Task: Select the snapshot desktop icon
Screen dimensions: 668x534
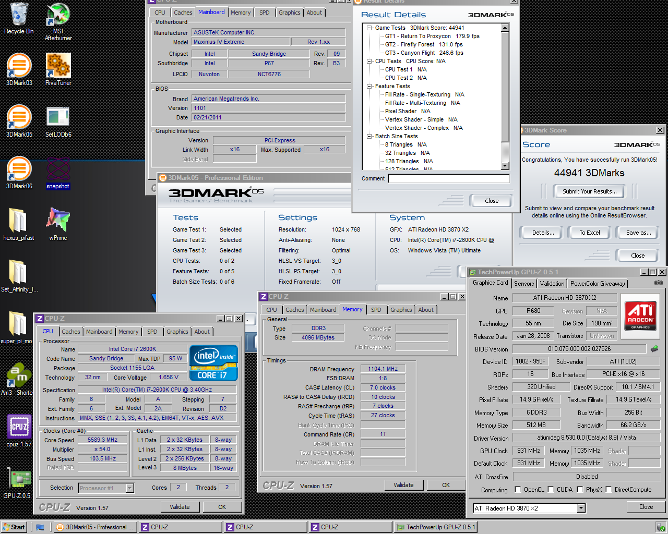Action: (58, 173)
